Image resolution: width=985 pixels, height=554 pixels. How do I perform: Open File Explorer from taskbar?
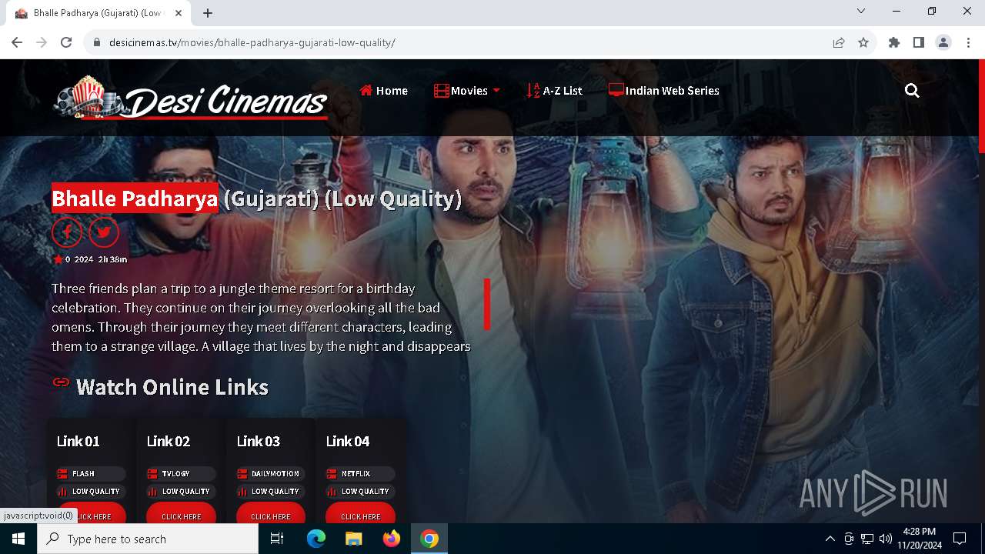[x=353, y=539]
